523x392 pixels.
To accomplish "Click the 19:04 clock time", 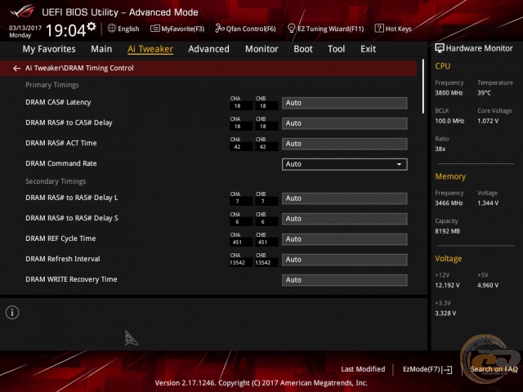I will 65,30.
